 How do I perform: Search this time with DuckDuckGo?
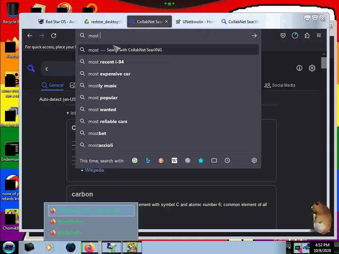pyautogui.click(x=161, y=160)
